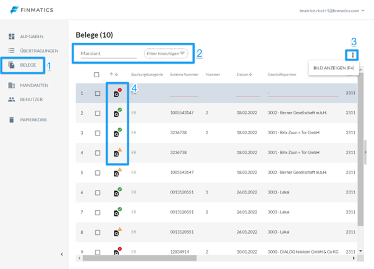The width and height of the screenshot is (374, 269).
Task: Tick the checkbox in row 5
Action: click(98, 173)
